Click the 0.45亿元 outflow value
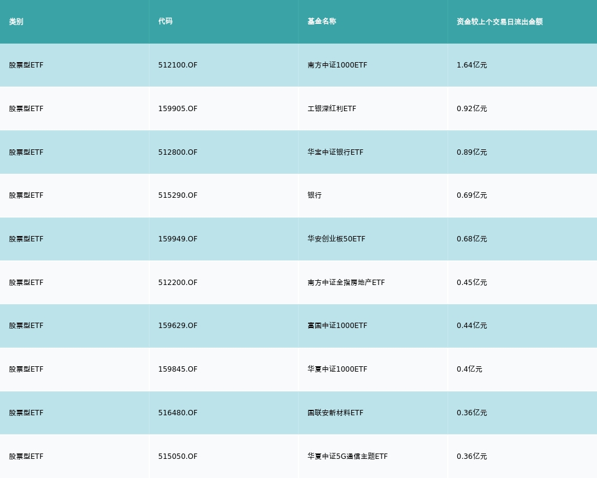The height and width of the screenshot is (478, 597). click(x=472, y=283)
